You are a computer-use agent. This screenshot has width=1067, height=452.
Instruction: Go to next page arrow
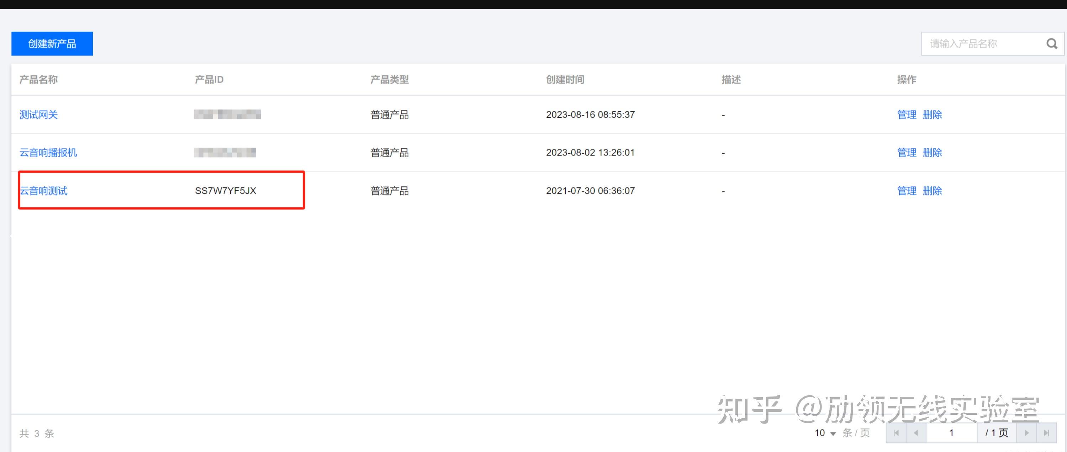[1026, 433]
